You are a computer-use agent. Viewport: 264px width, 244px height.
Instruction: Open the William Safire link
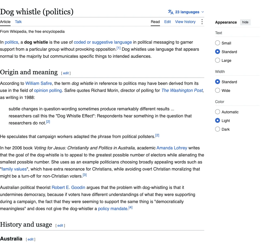39,83
